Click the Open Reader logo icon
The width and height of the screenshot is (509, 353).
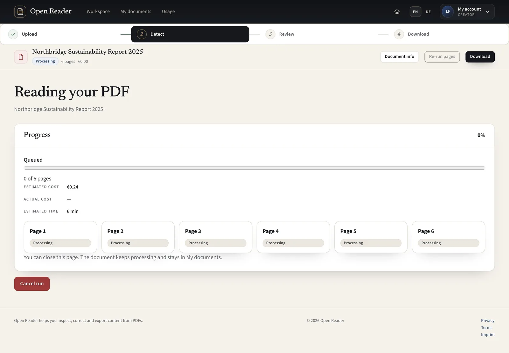(x=20, y=11)
